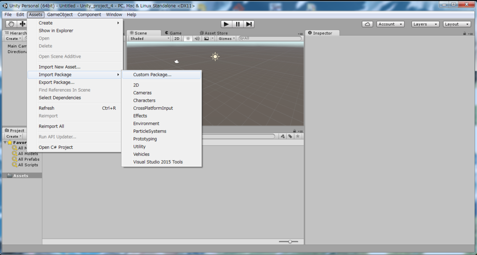The image size is (477, 255).
Task: Import the Effects package
Action: click(x=162, y=116)
